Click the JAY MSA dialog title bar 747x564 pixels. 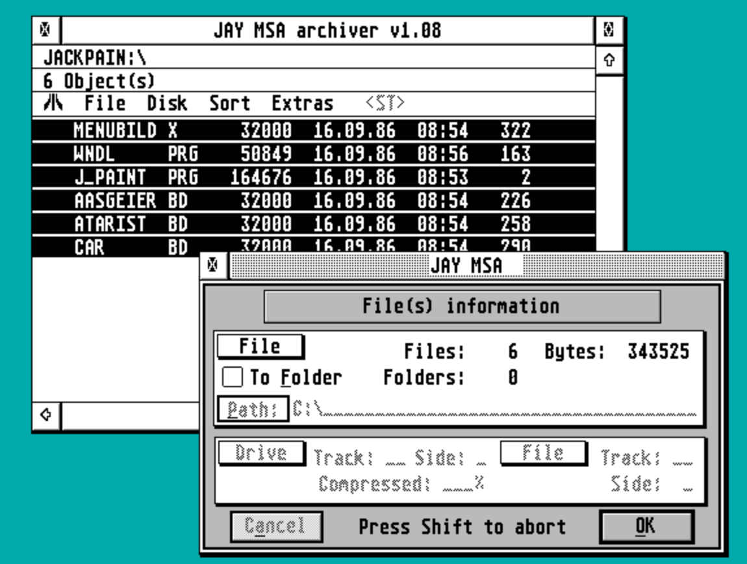pos(476,265)
